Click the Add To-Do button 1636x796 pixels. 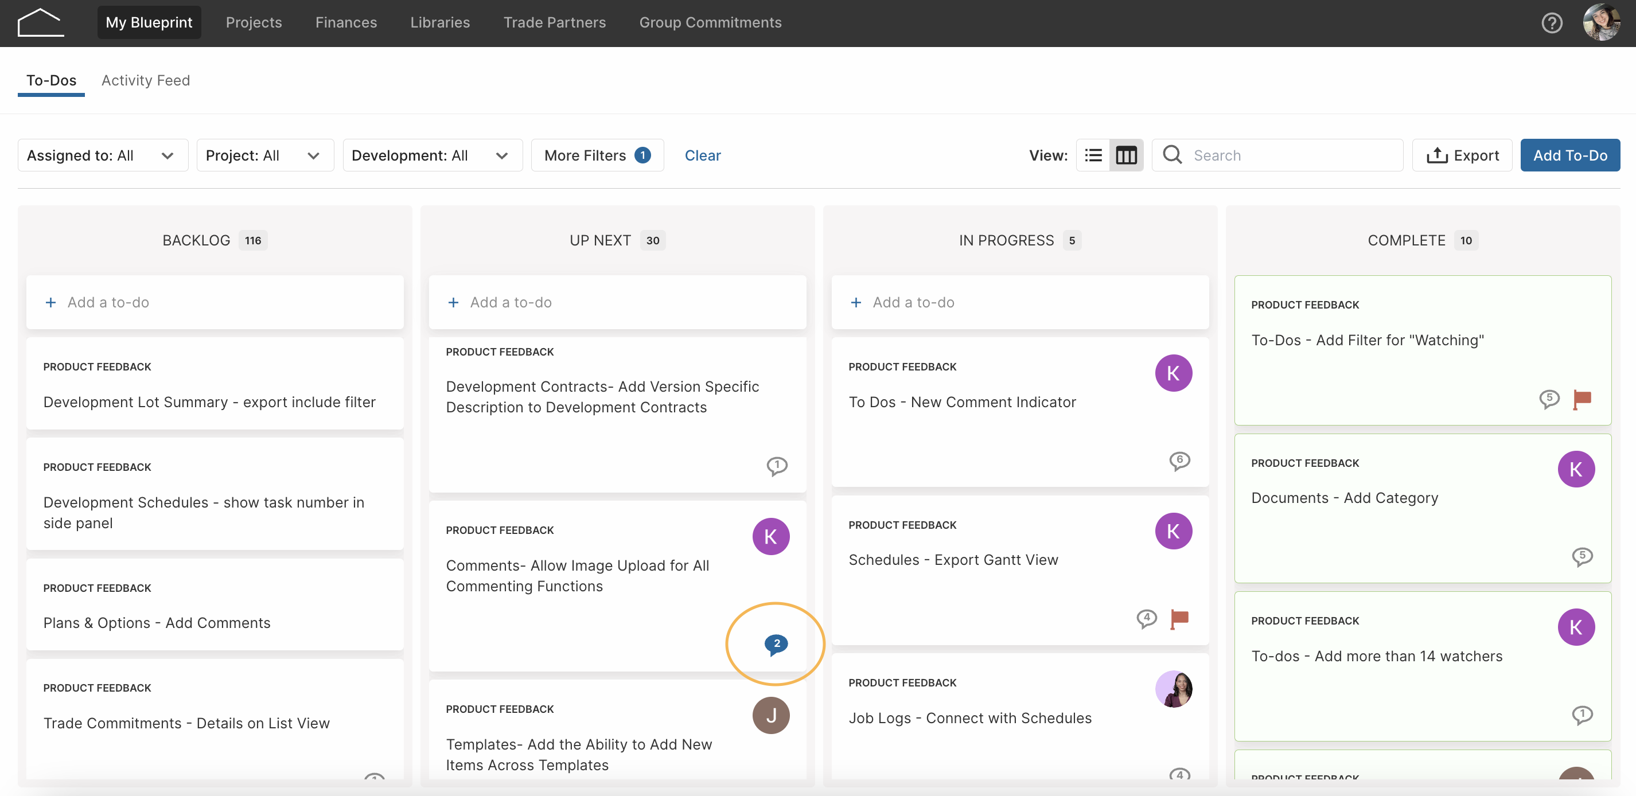[x=1570, y=155]
